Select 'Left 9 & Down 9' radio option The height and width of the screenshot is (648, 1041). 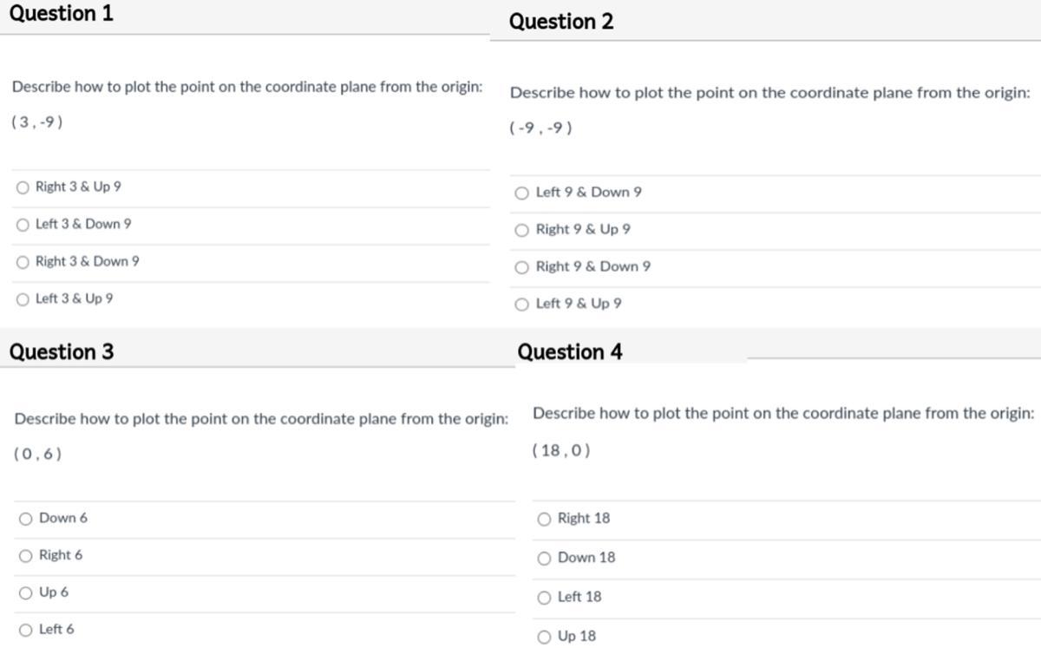coord(522,193)
